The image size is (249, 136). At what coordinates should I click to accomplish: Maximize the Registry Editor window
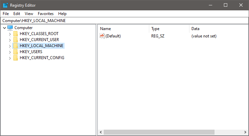tap(226, 5)
